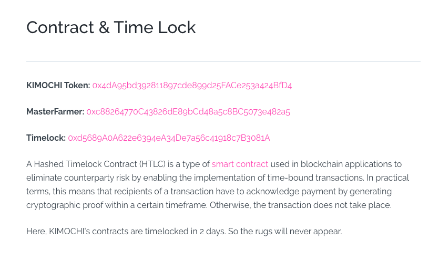
Task: Click the bold "Timelock:" label
Action: coord(46,138)
